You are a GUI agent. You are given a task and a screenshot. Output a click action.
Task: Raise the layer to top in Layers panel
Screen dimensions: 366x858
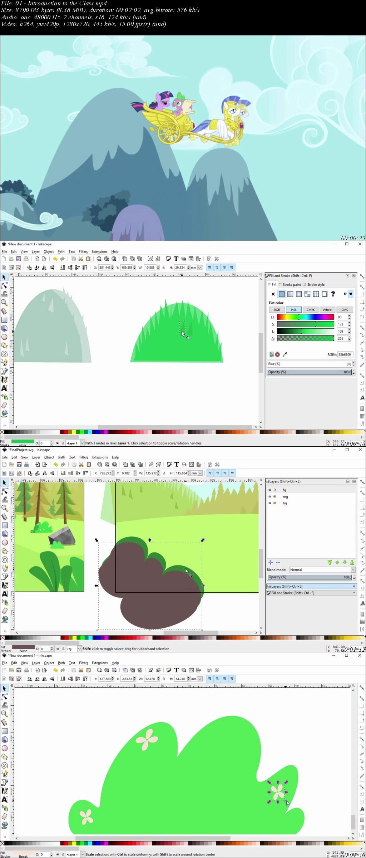(x=330, y=563)
